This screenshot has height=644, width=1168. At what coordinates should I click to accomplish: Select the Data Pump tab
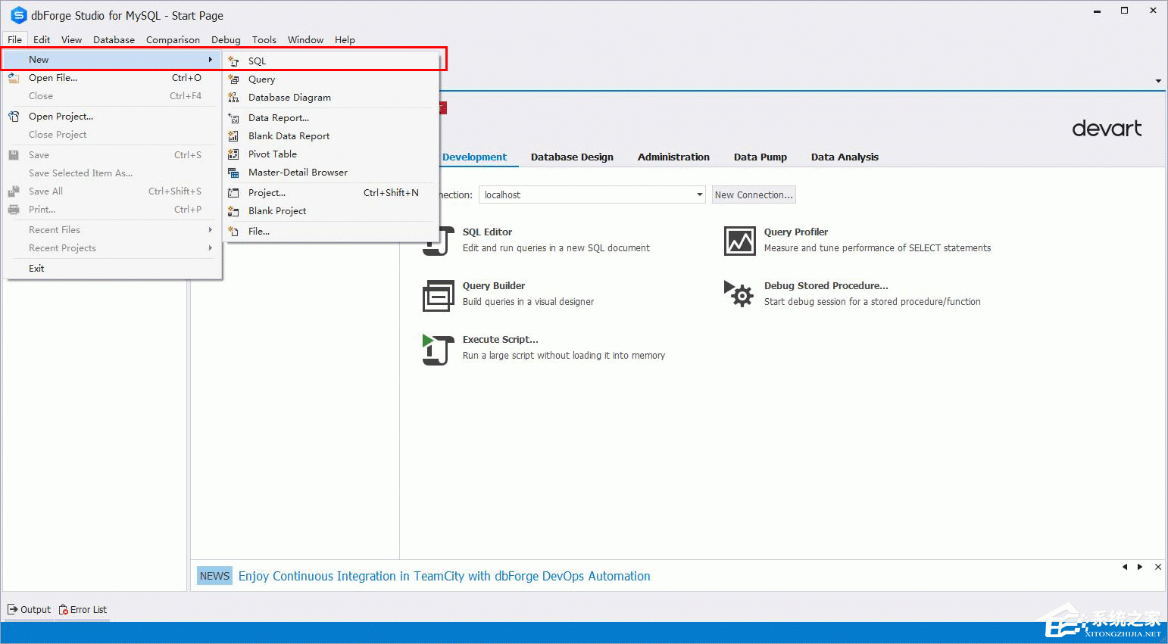(x=760, y=157)
